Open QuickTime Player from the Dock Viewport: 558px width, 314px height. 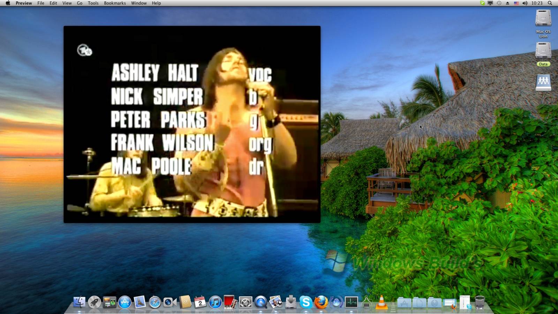pos(261,302)
